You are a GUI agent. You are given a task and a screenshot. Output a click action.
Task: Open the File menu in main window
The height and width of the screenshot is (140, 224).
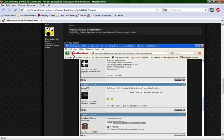pos(3,5)
